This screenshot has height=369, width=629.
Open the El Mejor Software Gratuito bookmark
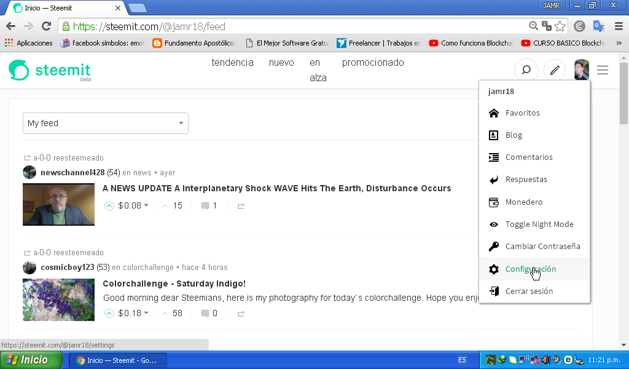287,43
